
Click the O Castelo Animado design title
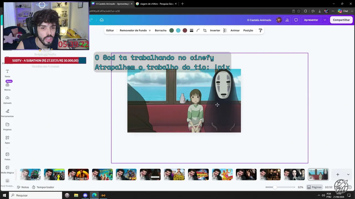[x=259, y=20]
